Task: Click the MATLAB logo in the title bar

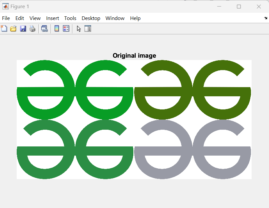Action: pyautogui.click(x=6, y=6)
